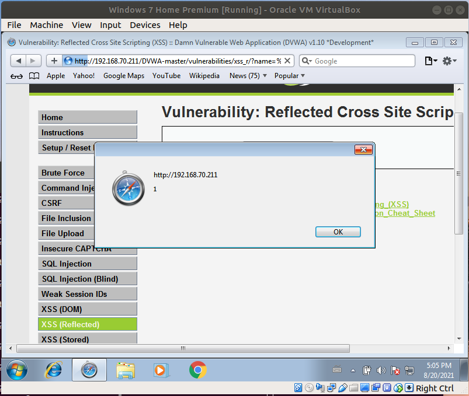This screenshot has width=469, height=396.
Task: Open the page menu dropdown
Action: pos(431,61)
